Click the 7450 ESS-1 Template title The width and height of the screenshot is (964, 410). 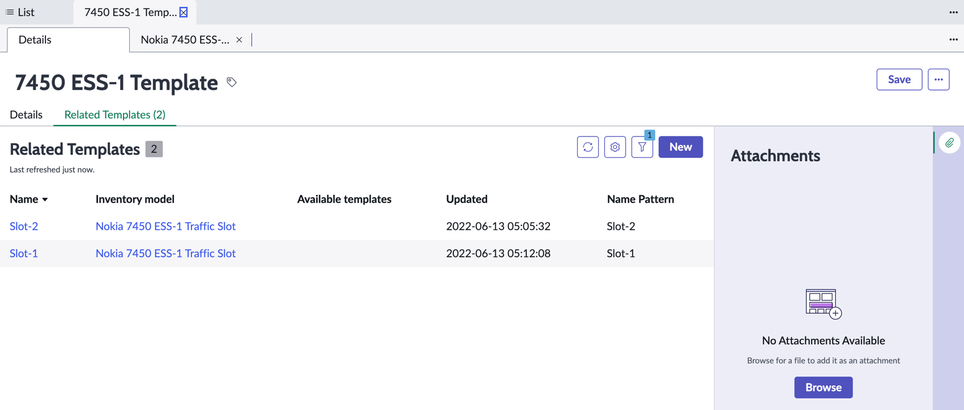pyautogui.click(x=116, y=83)
